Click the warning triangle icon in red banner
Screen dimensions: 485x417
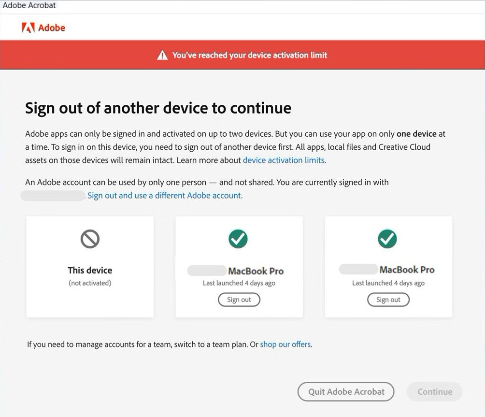162,55
